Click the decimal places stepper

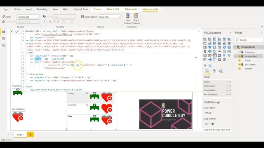click(72, 22)
